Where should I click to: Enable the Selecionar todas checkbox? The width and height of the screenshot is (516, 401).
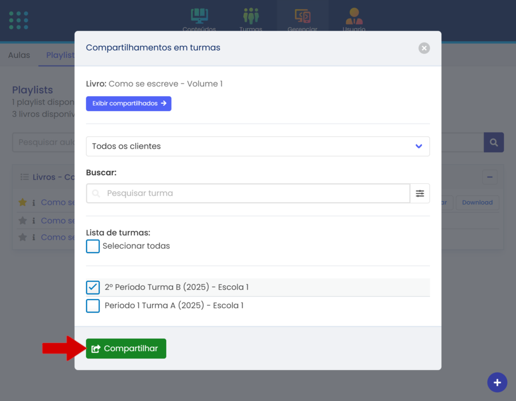coord(93,246)
